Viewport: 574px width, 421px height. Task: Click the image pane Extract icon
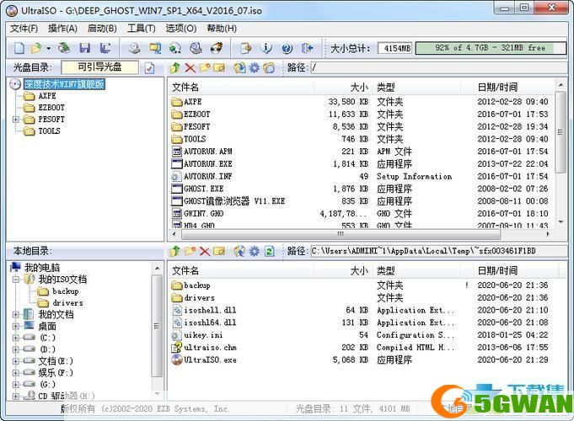pyautogui.click(x=239, y=67)
